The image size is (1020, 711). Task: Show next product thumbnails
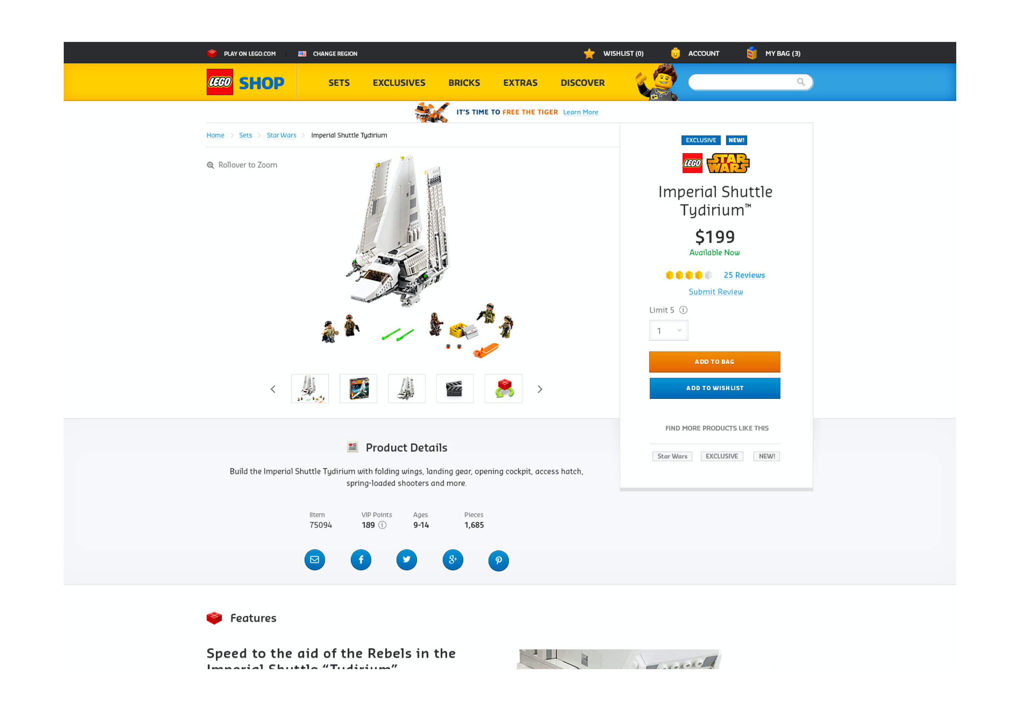[540, 389]
